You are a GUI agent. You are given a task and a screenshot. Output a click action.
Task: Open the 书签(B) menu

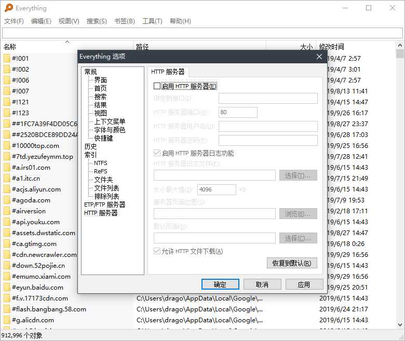pos(125,21)
